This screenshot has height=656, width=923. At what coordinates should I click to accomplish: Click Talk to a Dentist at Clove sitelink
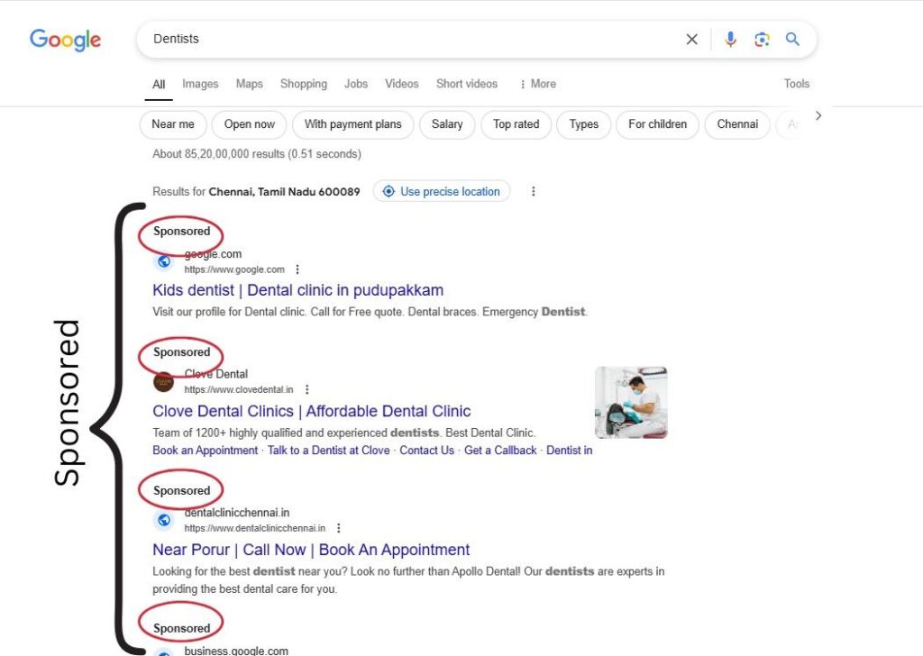(x=328, y=451)
